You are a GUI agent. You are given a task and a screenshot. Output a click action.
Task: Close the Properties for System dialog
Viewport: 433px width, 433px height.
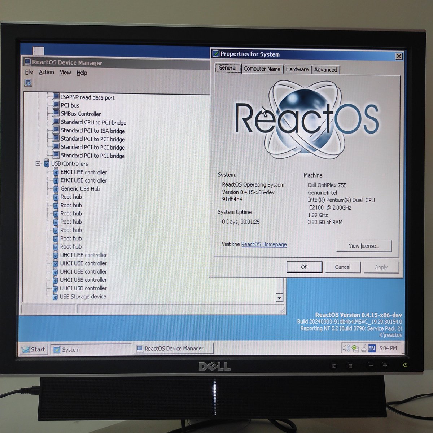click(399, 56)
